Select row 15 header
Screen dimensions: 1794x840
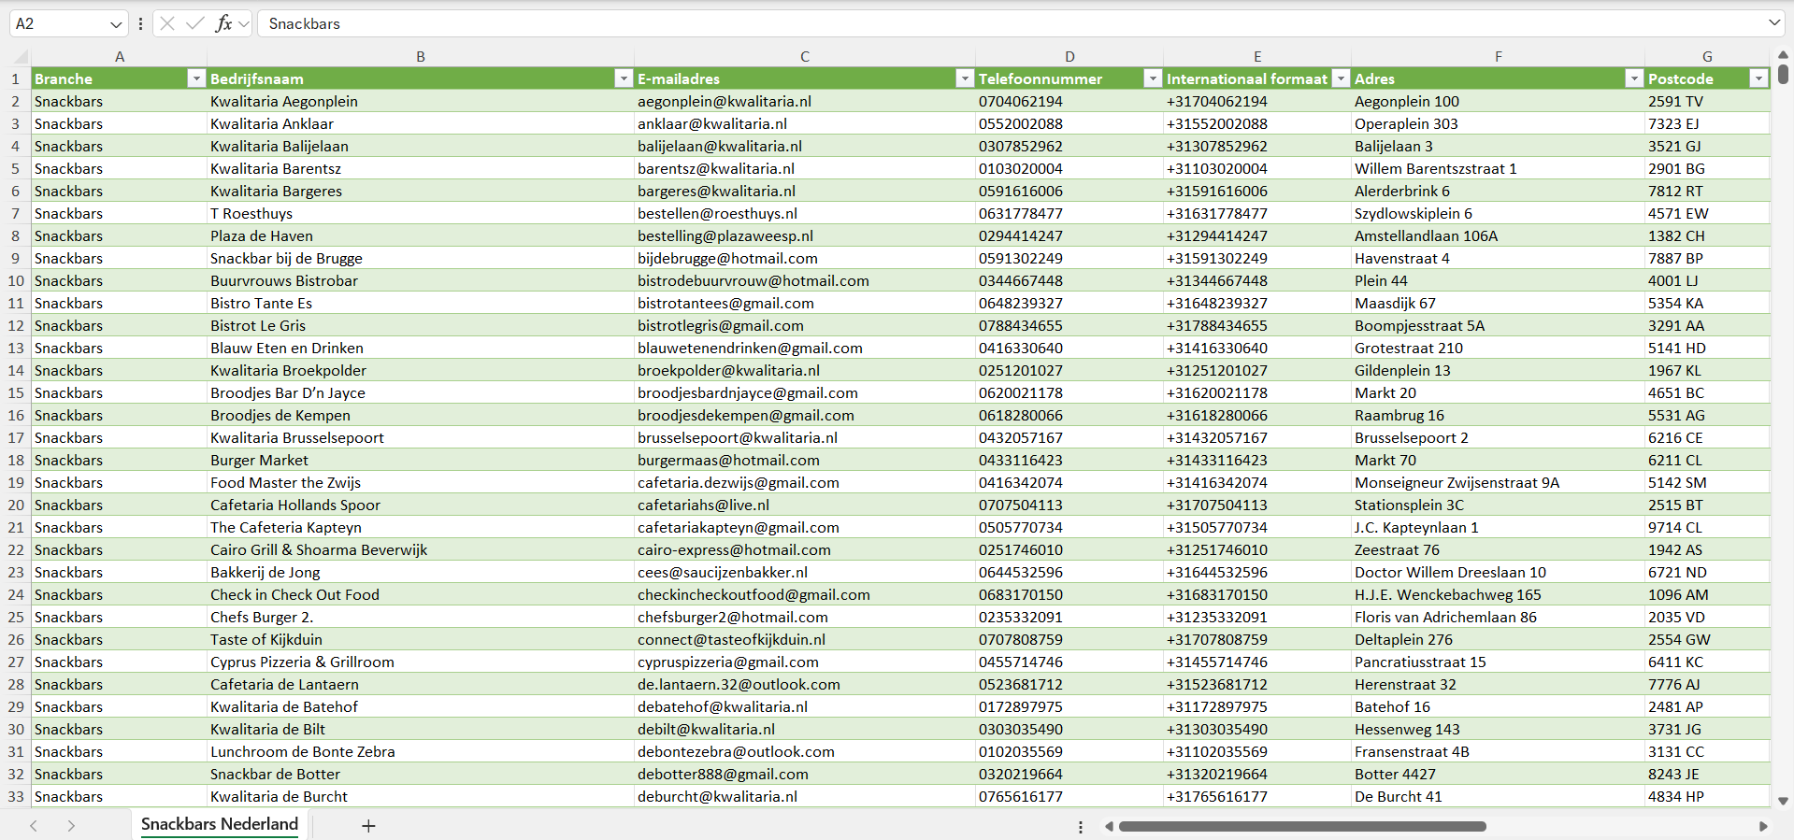(16, 392)
